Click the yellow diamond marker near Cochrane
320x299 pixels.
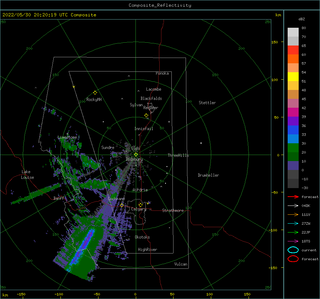[122, 205]
